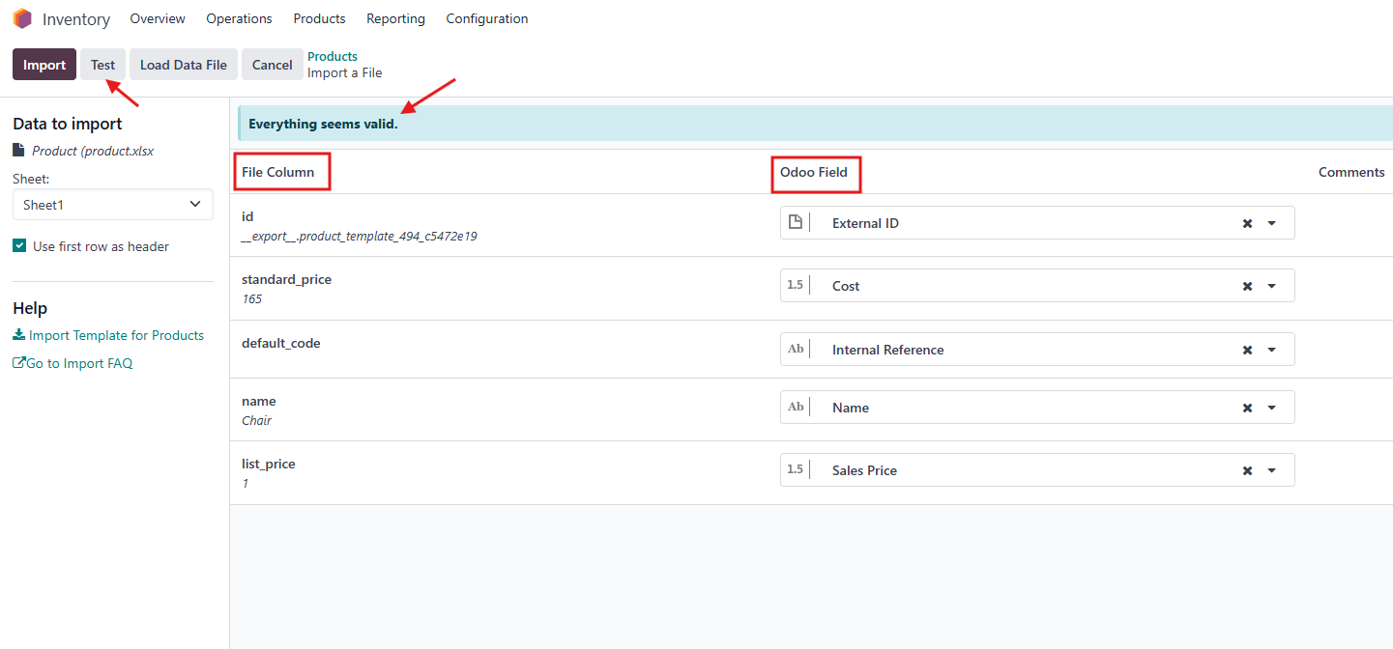
Task: Uncheck Use first row as header
Action: tap(19, 246)
